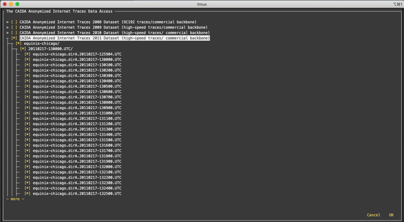The width and height of the screenshot is (404, 222).
Task: Click file name equinix-chicago.dirA.20110217-132300.UTC
Action: coord(77,183)
